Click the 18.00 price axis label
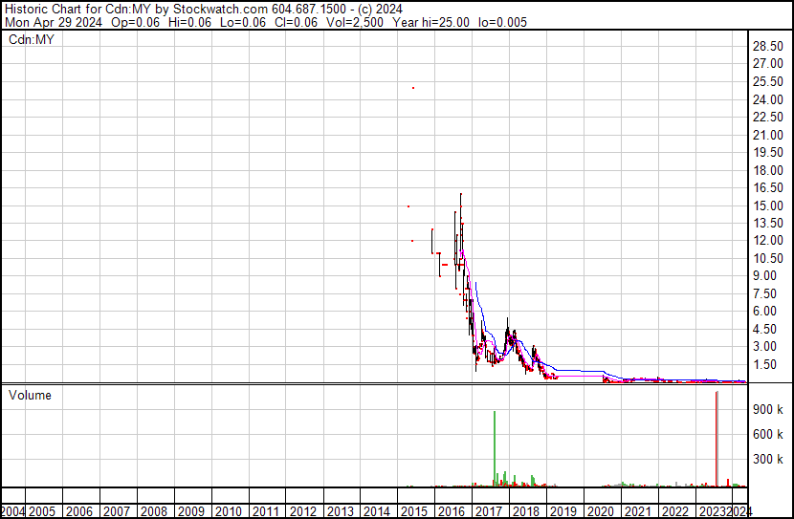 (768, 170)
